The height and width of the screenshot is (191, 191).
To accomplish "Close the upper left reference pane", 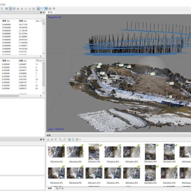I will click(43, 12).
